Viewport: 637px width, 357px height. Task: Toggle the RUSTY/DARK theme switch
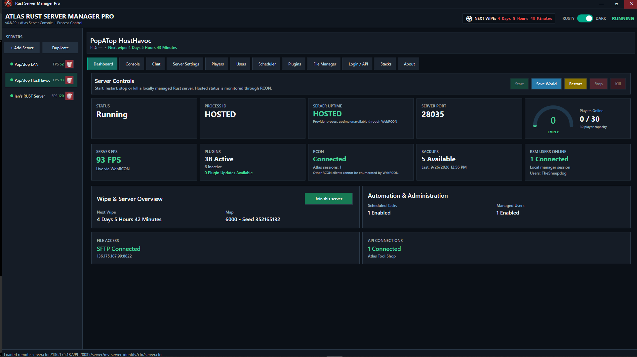(x=585, y=19)
